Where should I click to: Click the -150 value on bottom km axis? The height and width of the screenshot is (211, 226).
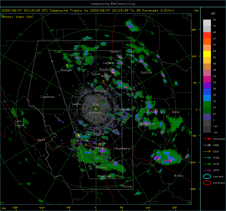[x=15, y=208]
